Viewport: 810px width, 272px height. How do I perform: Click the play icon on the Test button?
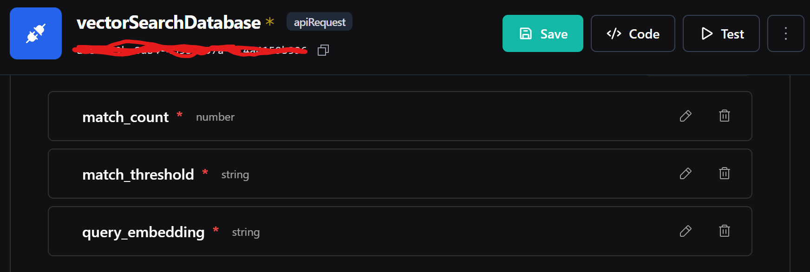tap(707, 33)
